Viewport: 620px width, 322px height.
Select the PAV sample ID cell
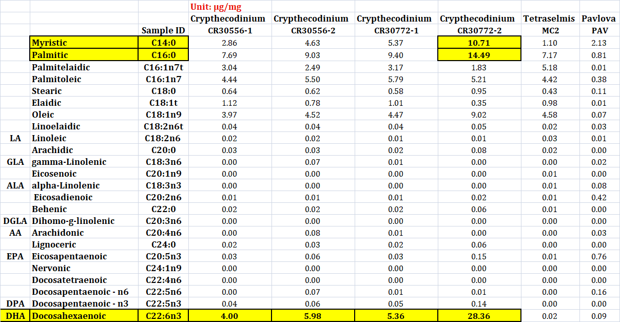pyautogui.click(x=599, y=31)
